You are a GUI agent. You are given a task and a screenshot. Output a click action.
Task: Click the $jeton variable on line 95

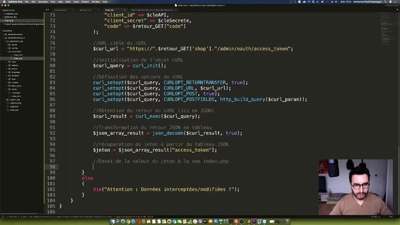tap(101, 150)
